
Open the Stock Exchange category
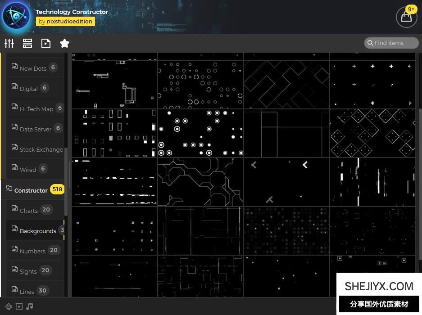pos(41,149)
